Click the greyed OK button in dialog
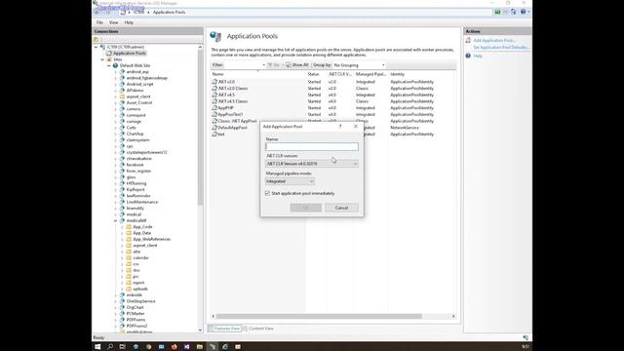 pos(305,208)
